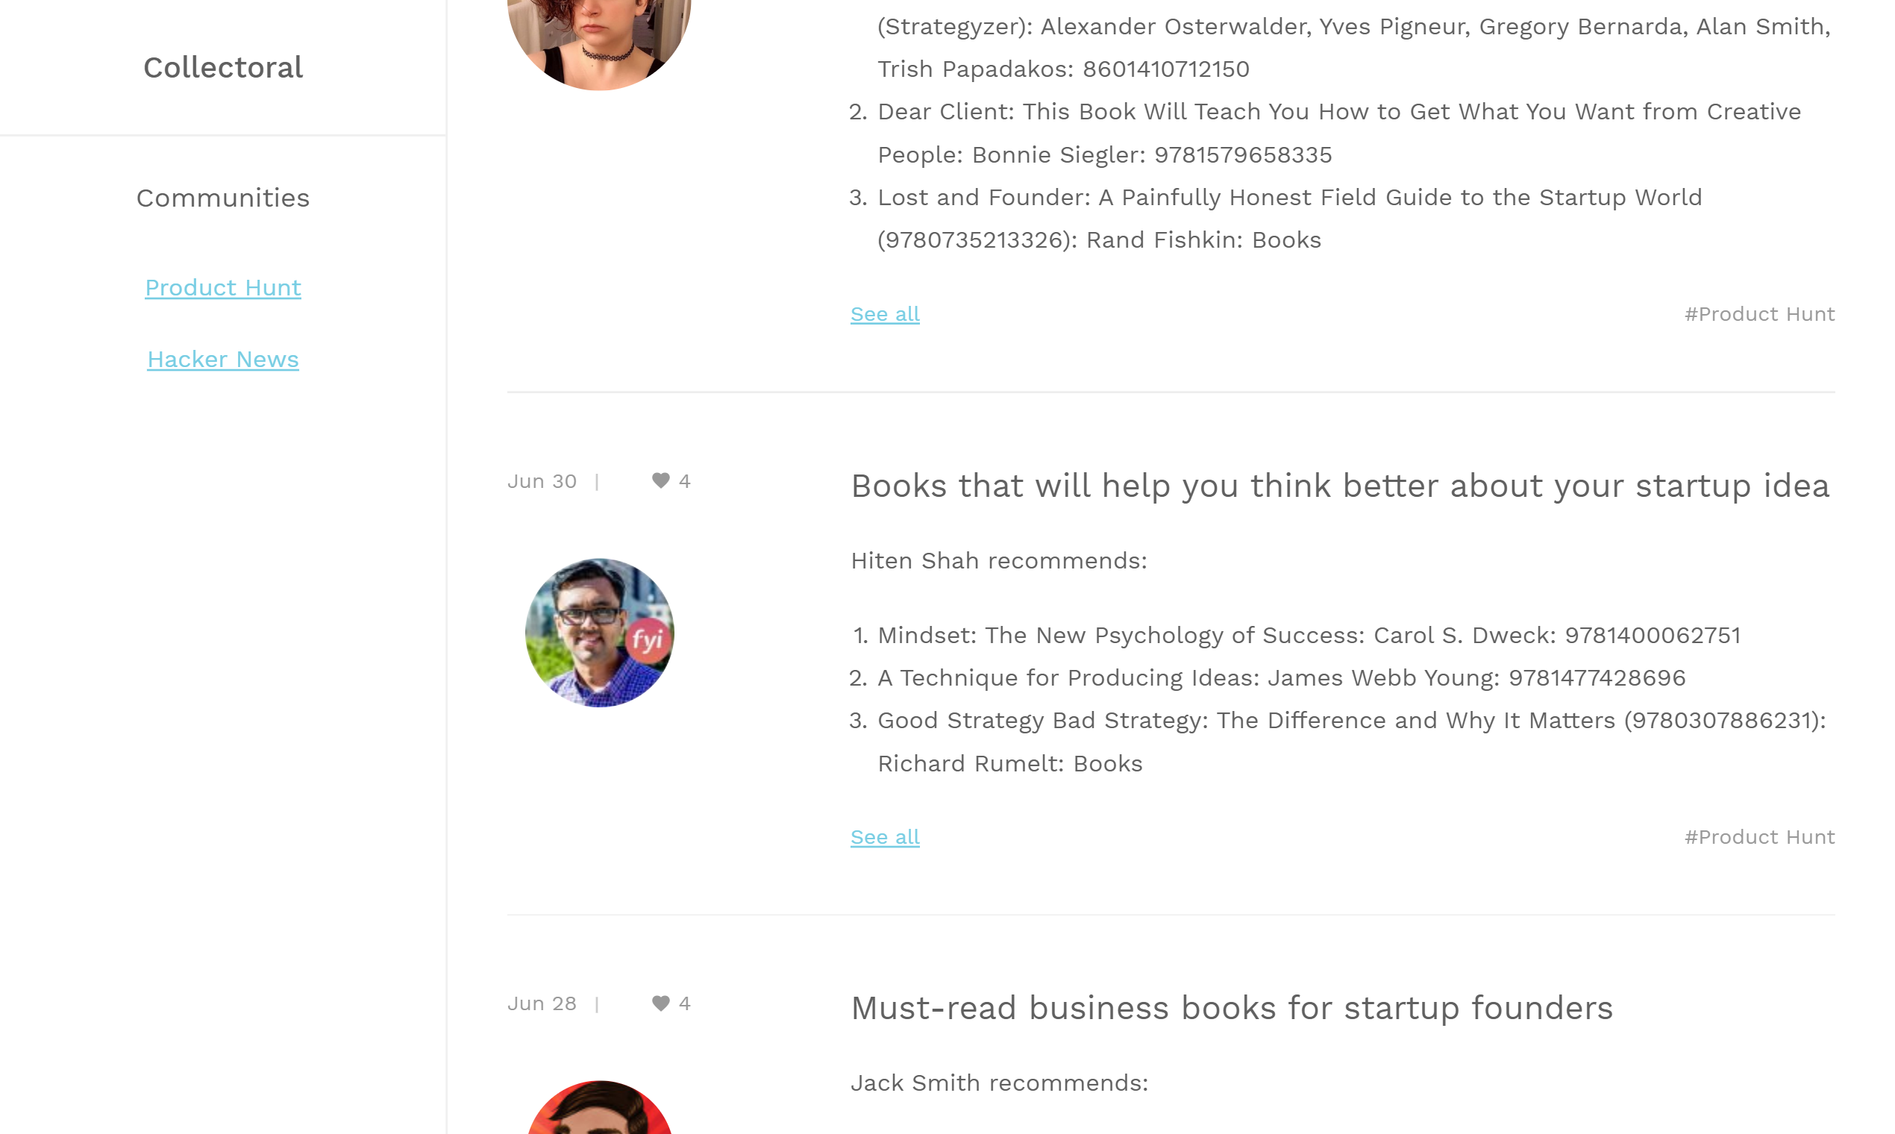
Task: Open Must-read business books post title
Action: (1231, 1009)
